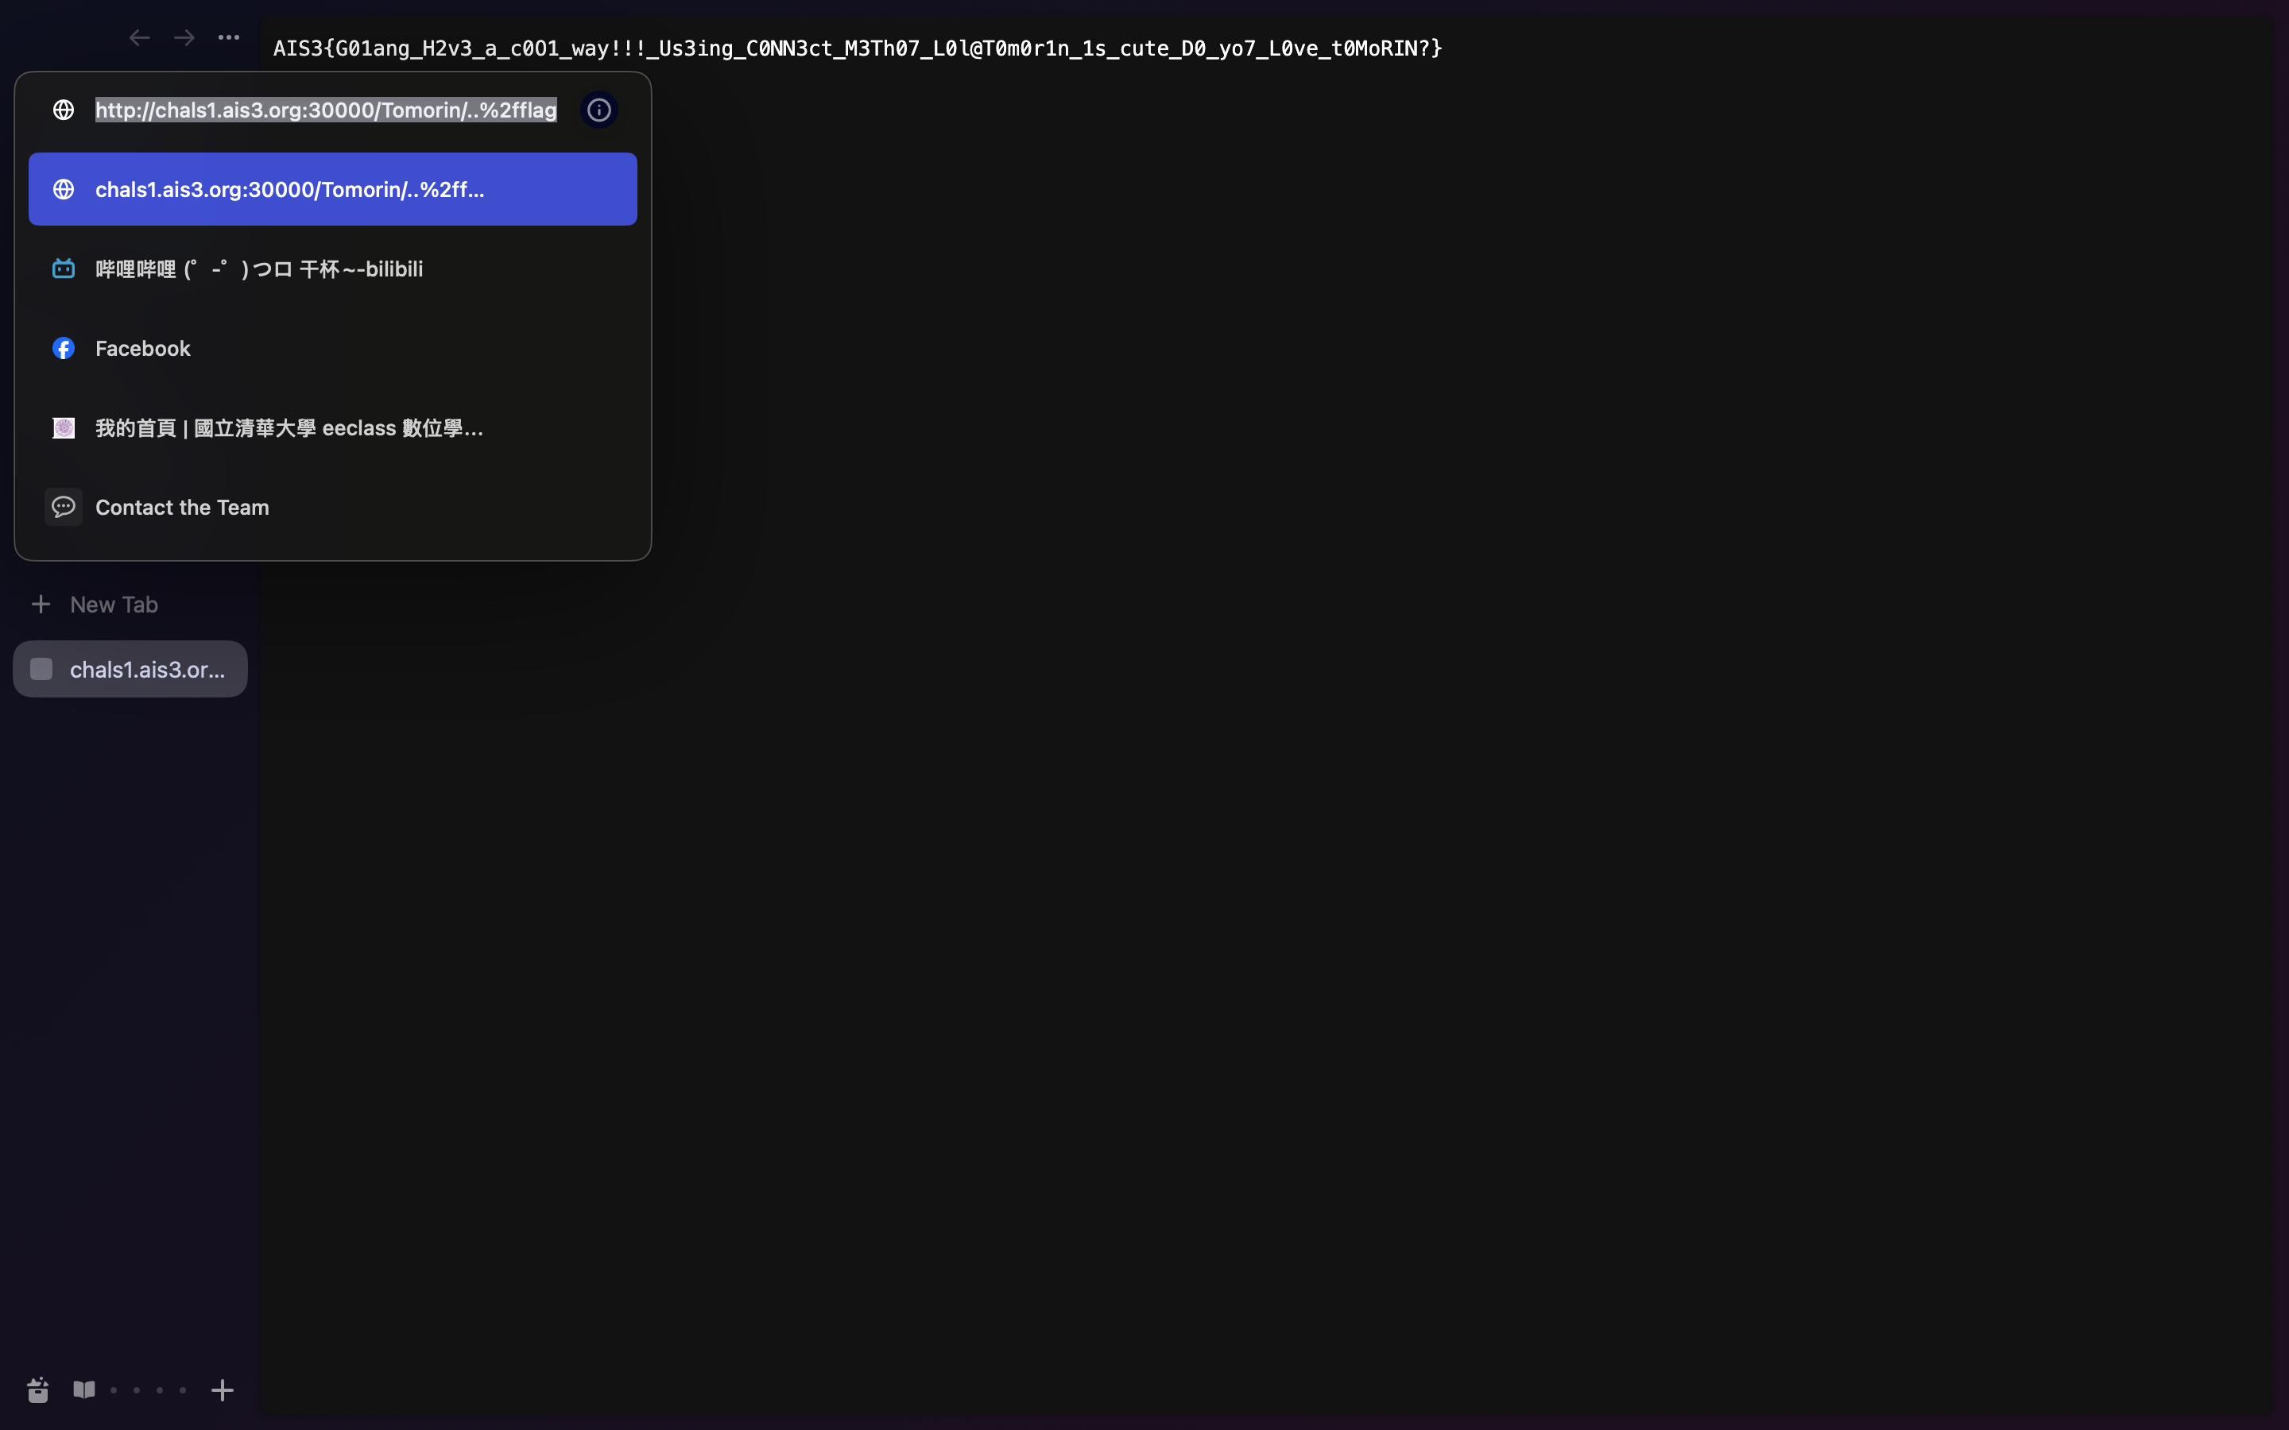Switch to the third space dot
The width and height of the screenshot is (2289, 1430).
[x=160, y=1390]
